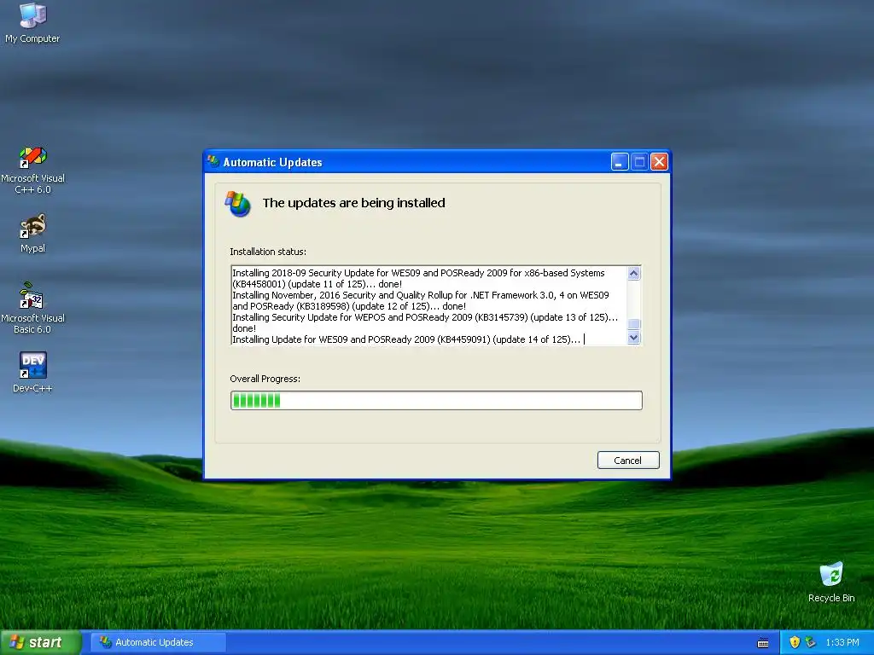Select the Recycle Bin icon
Image resolution: width=874 pixels, height=655 pixels.
click(x=831, y=582)
